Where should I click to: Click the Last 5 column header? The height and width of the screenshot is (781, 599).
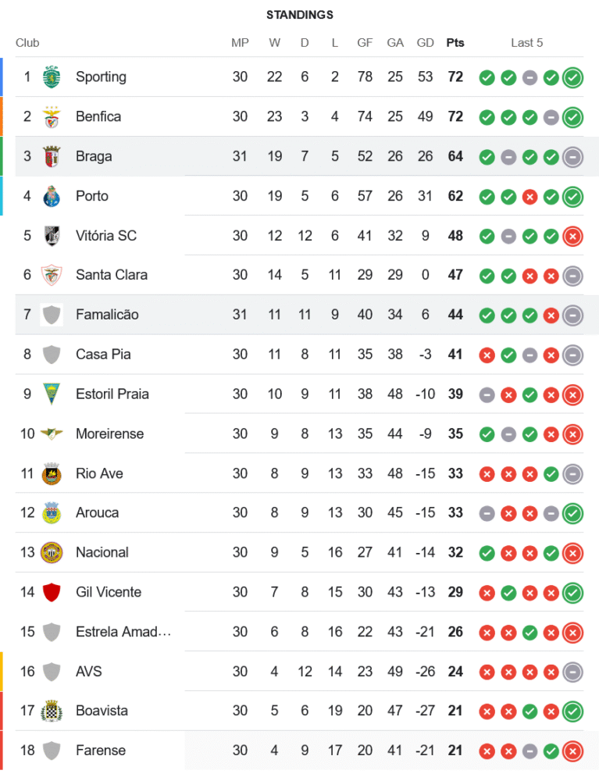[527, 43]
